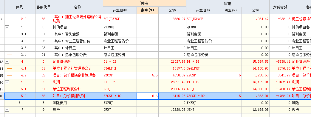Select amount cell 1,353.01
311x117 pixels.
[x=256, y=96]
